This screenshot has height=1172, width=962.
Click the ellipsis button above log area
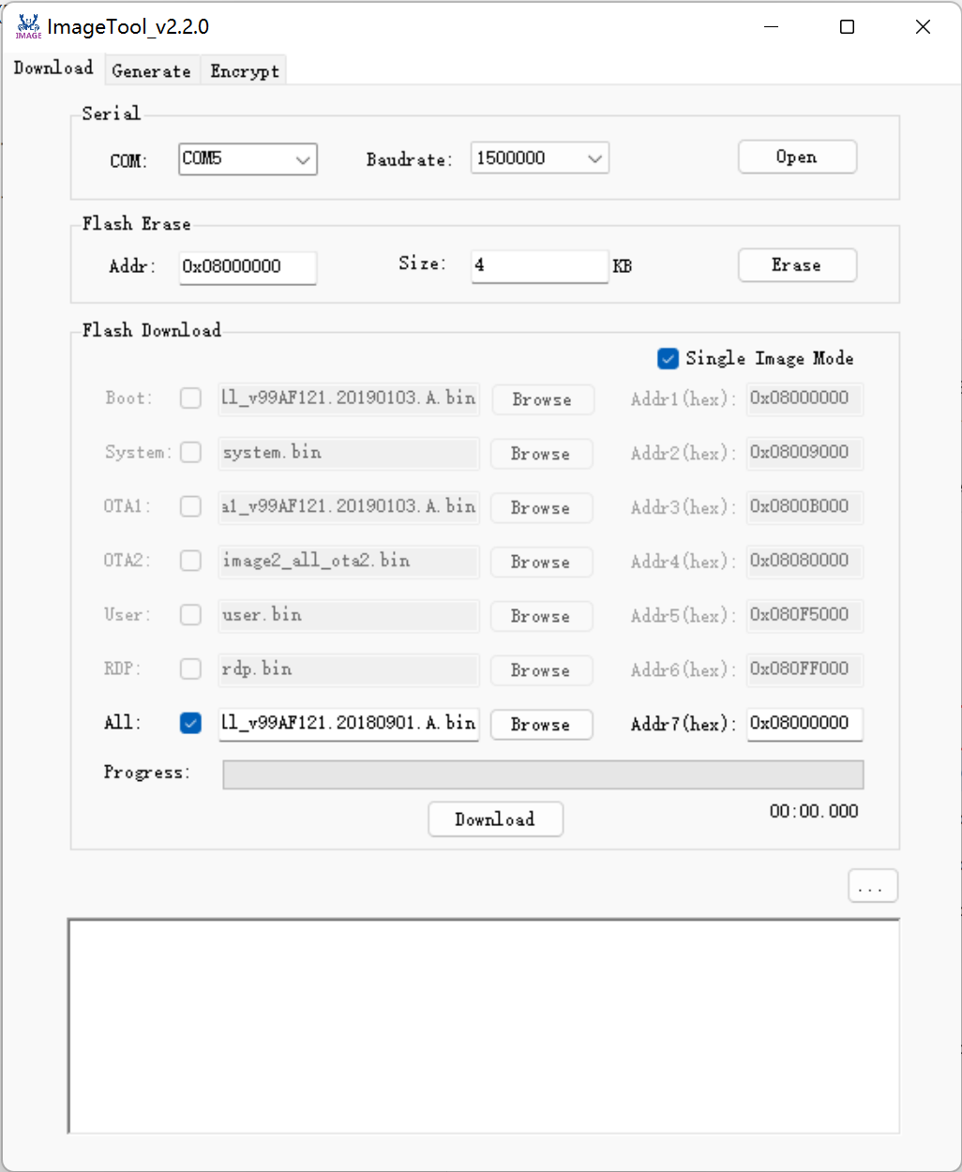[x=872, y=886]
